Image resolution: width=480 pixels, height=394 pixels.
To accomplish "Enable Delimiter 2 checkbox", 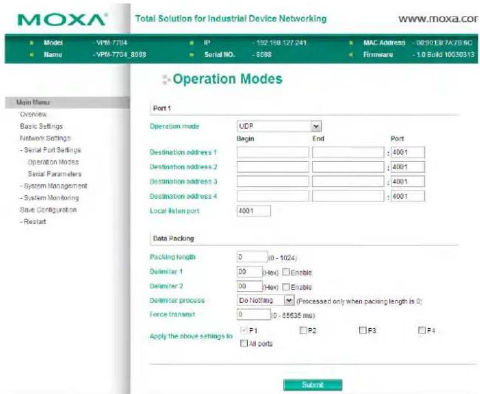I will point(286,287).
